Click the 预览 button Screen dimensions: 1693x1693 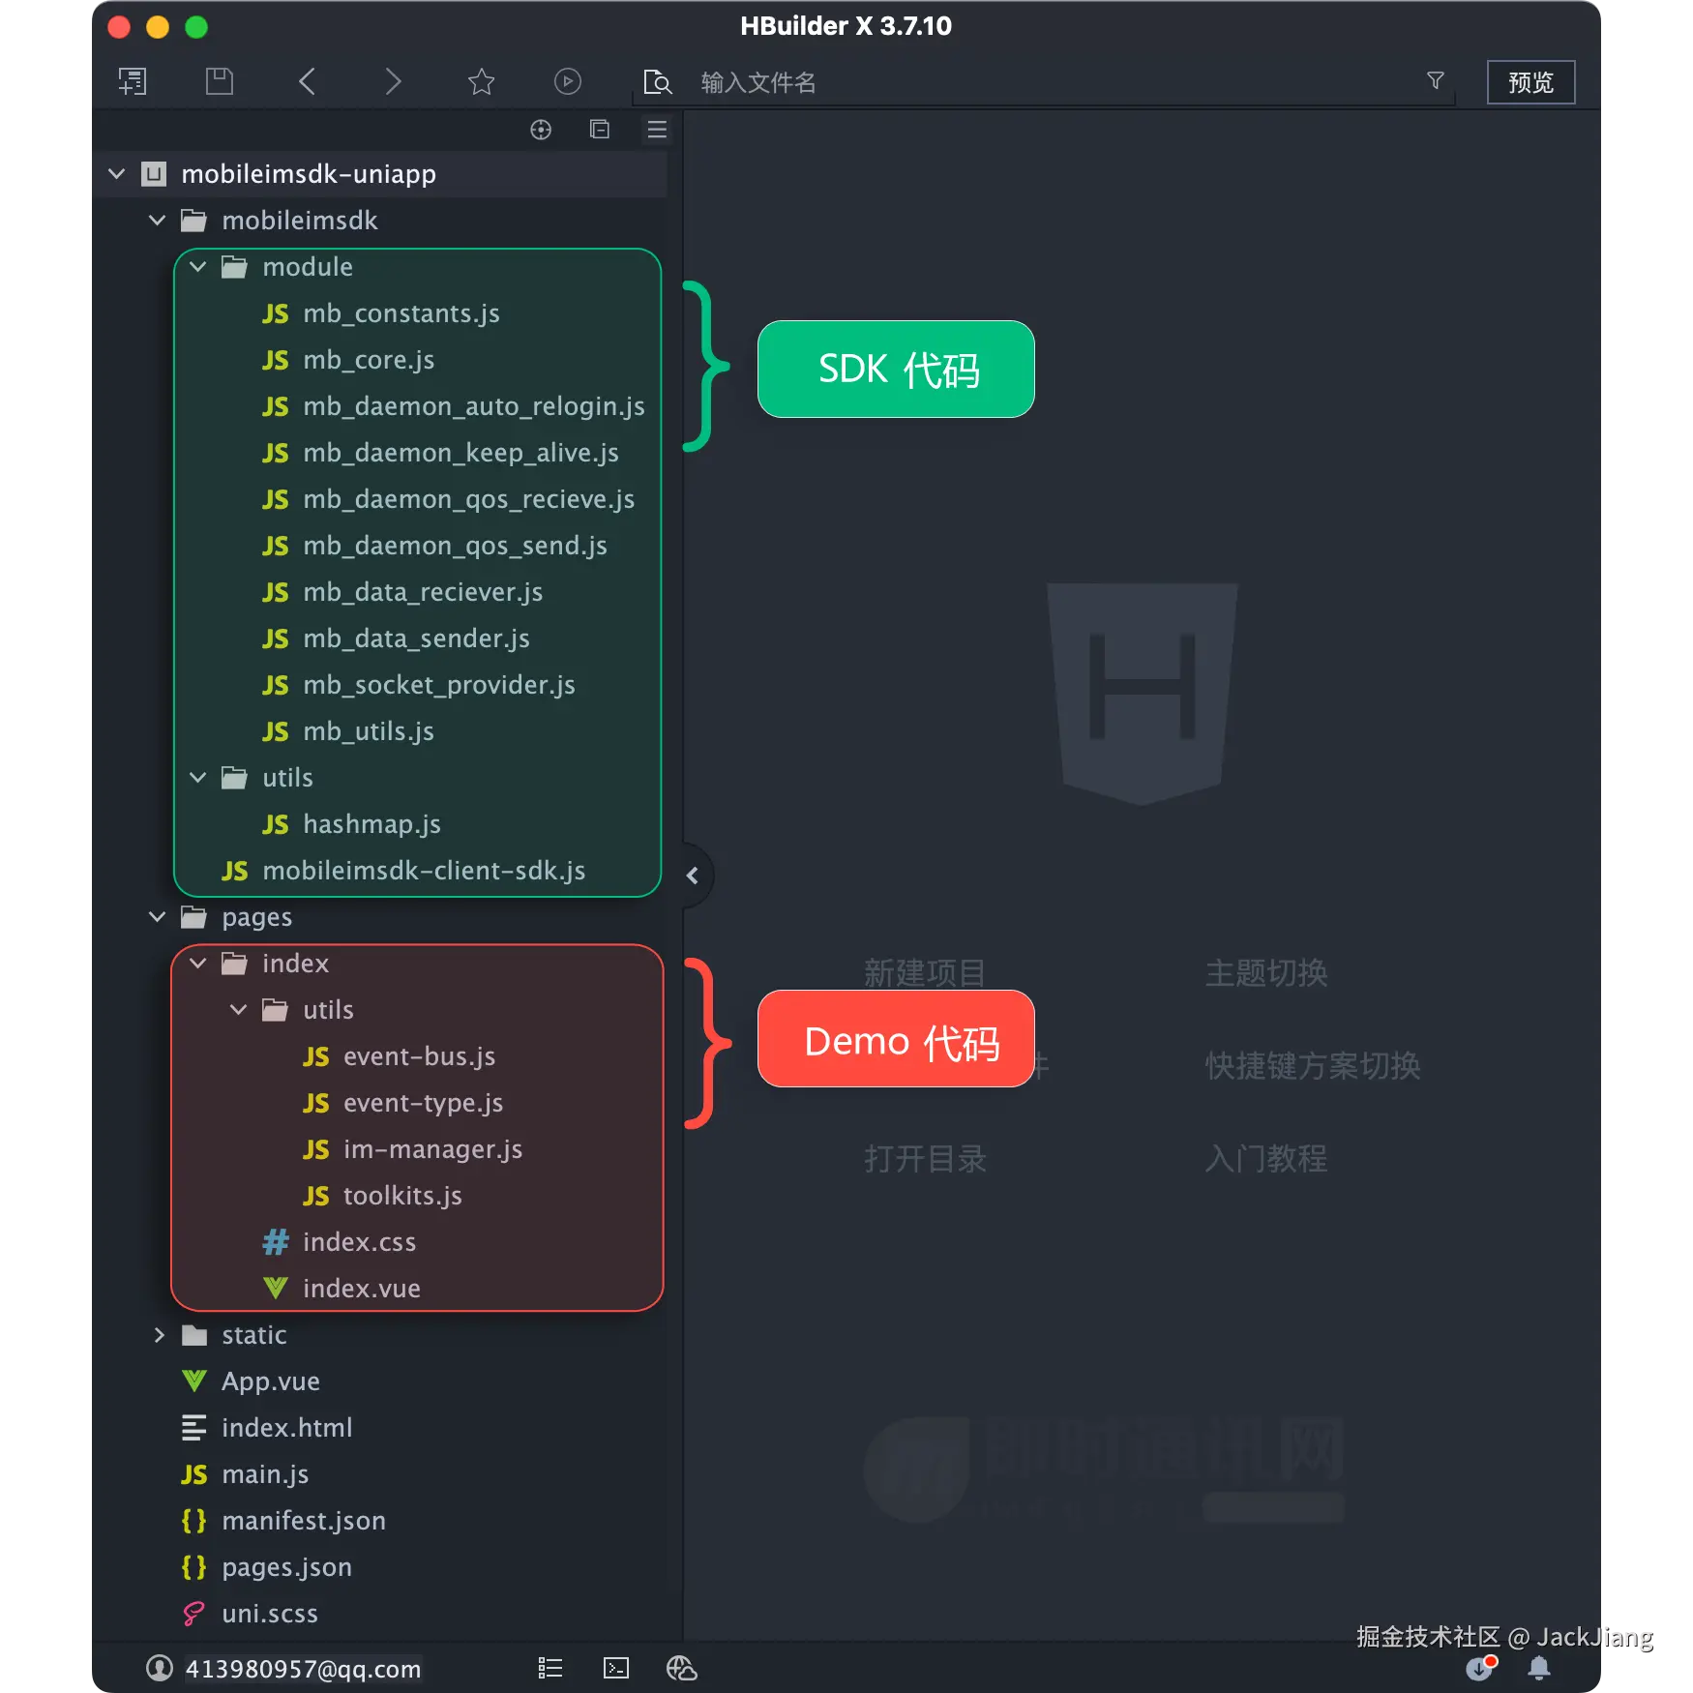coord(1530,82)
